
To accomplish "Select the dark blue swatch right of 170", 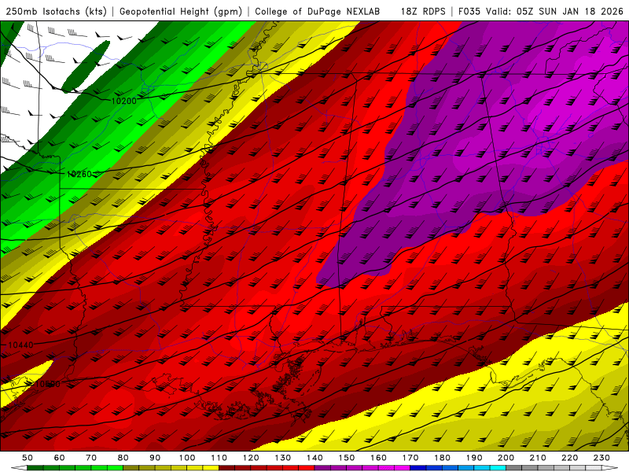I will 418,468.
